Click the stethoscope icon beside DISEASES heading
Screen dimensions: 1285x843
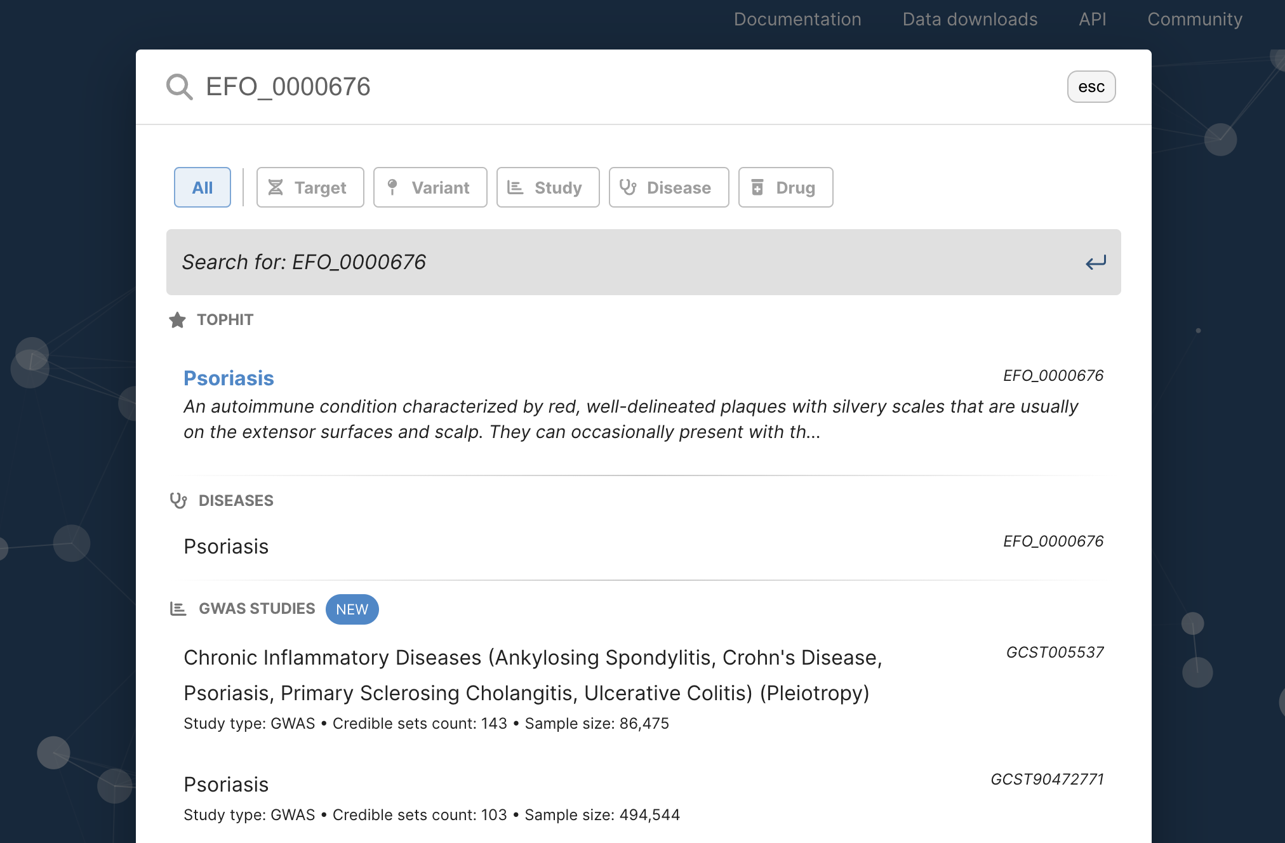click(x=178, y=501)
